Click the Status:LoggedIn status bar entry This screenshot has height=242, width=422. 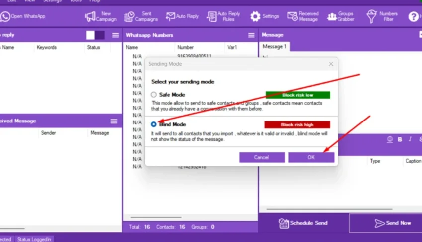coord(34,239)
